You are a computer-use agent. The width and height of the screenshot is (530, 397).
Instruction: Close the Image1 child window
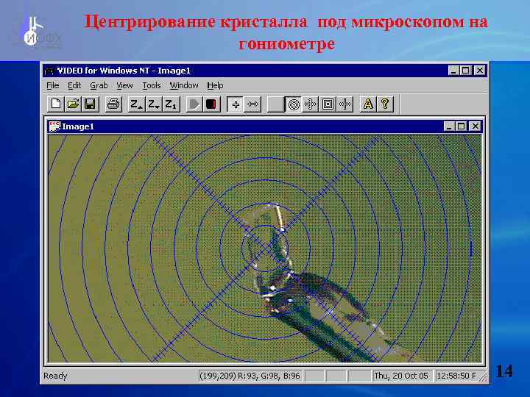coord(475,126)
